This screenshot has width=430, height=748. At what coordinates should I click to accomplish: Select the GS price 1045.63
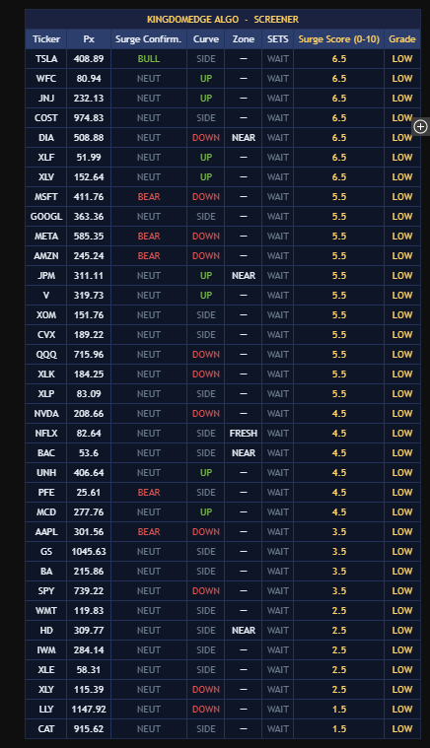pos(89,552)
